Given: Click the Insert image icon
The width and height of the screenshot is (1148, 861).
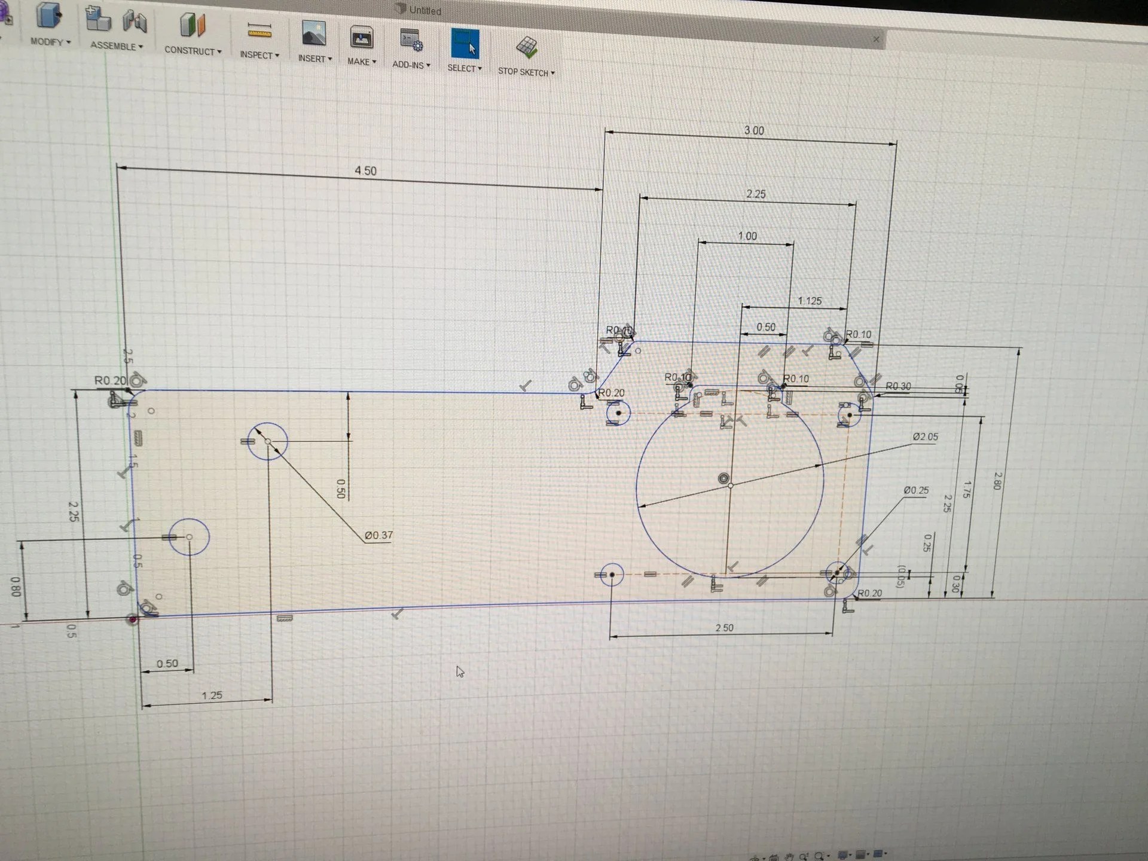Looking at the screenshot, I should coord(314,33).
